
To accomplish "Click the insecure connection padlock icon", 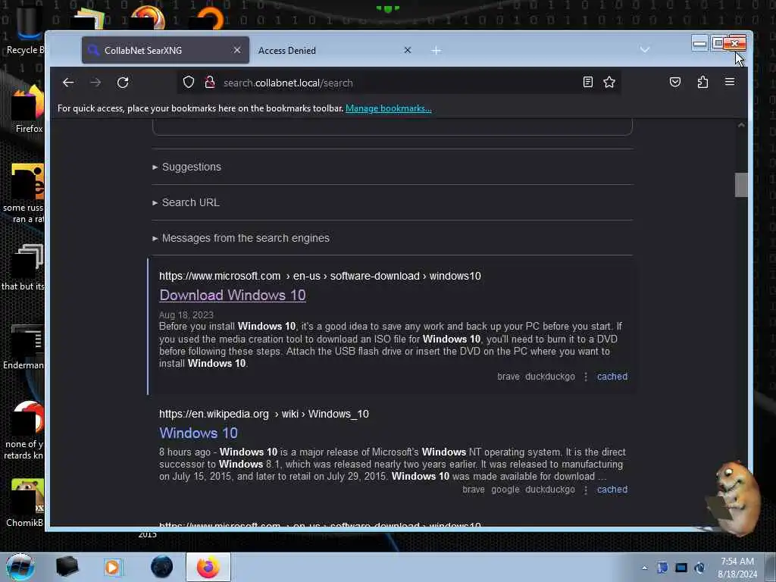I will (x=210, y=82).
